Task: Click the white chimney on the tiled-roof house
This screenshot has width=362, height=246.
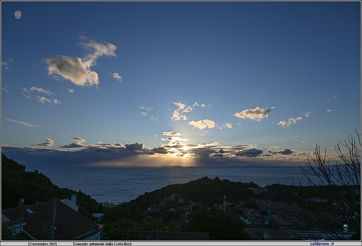Action: tap(74, 201)
